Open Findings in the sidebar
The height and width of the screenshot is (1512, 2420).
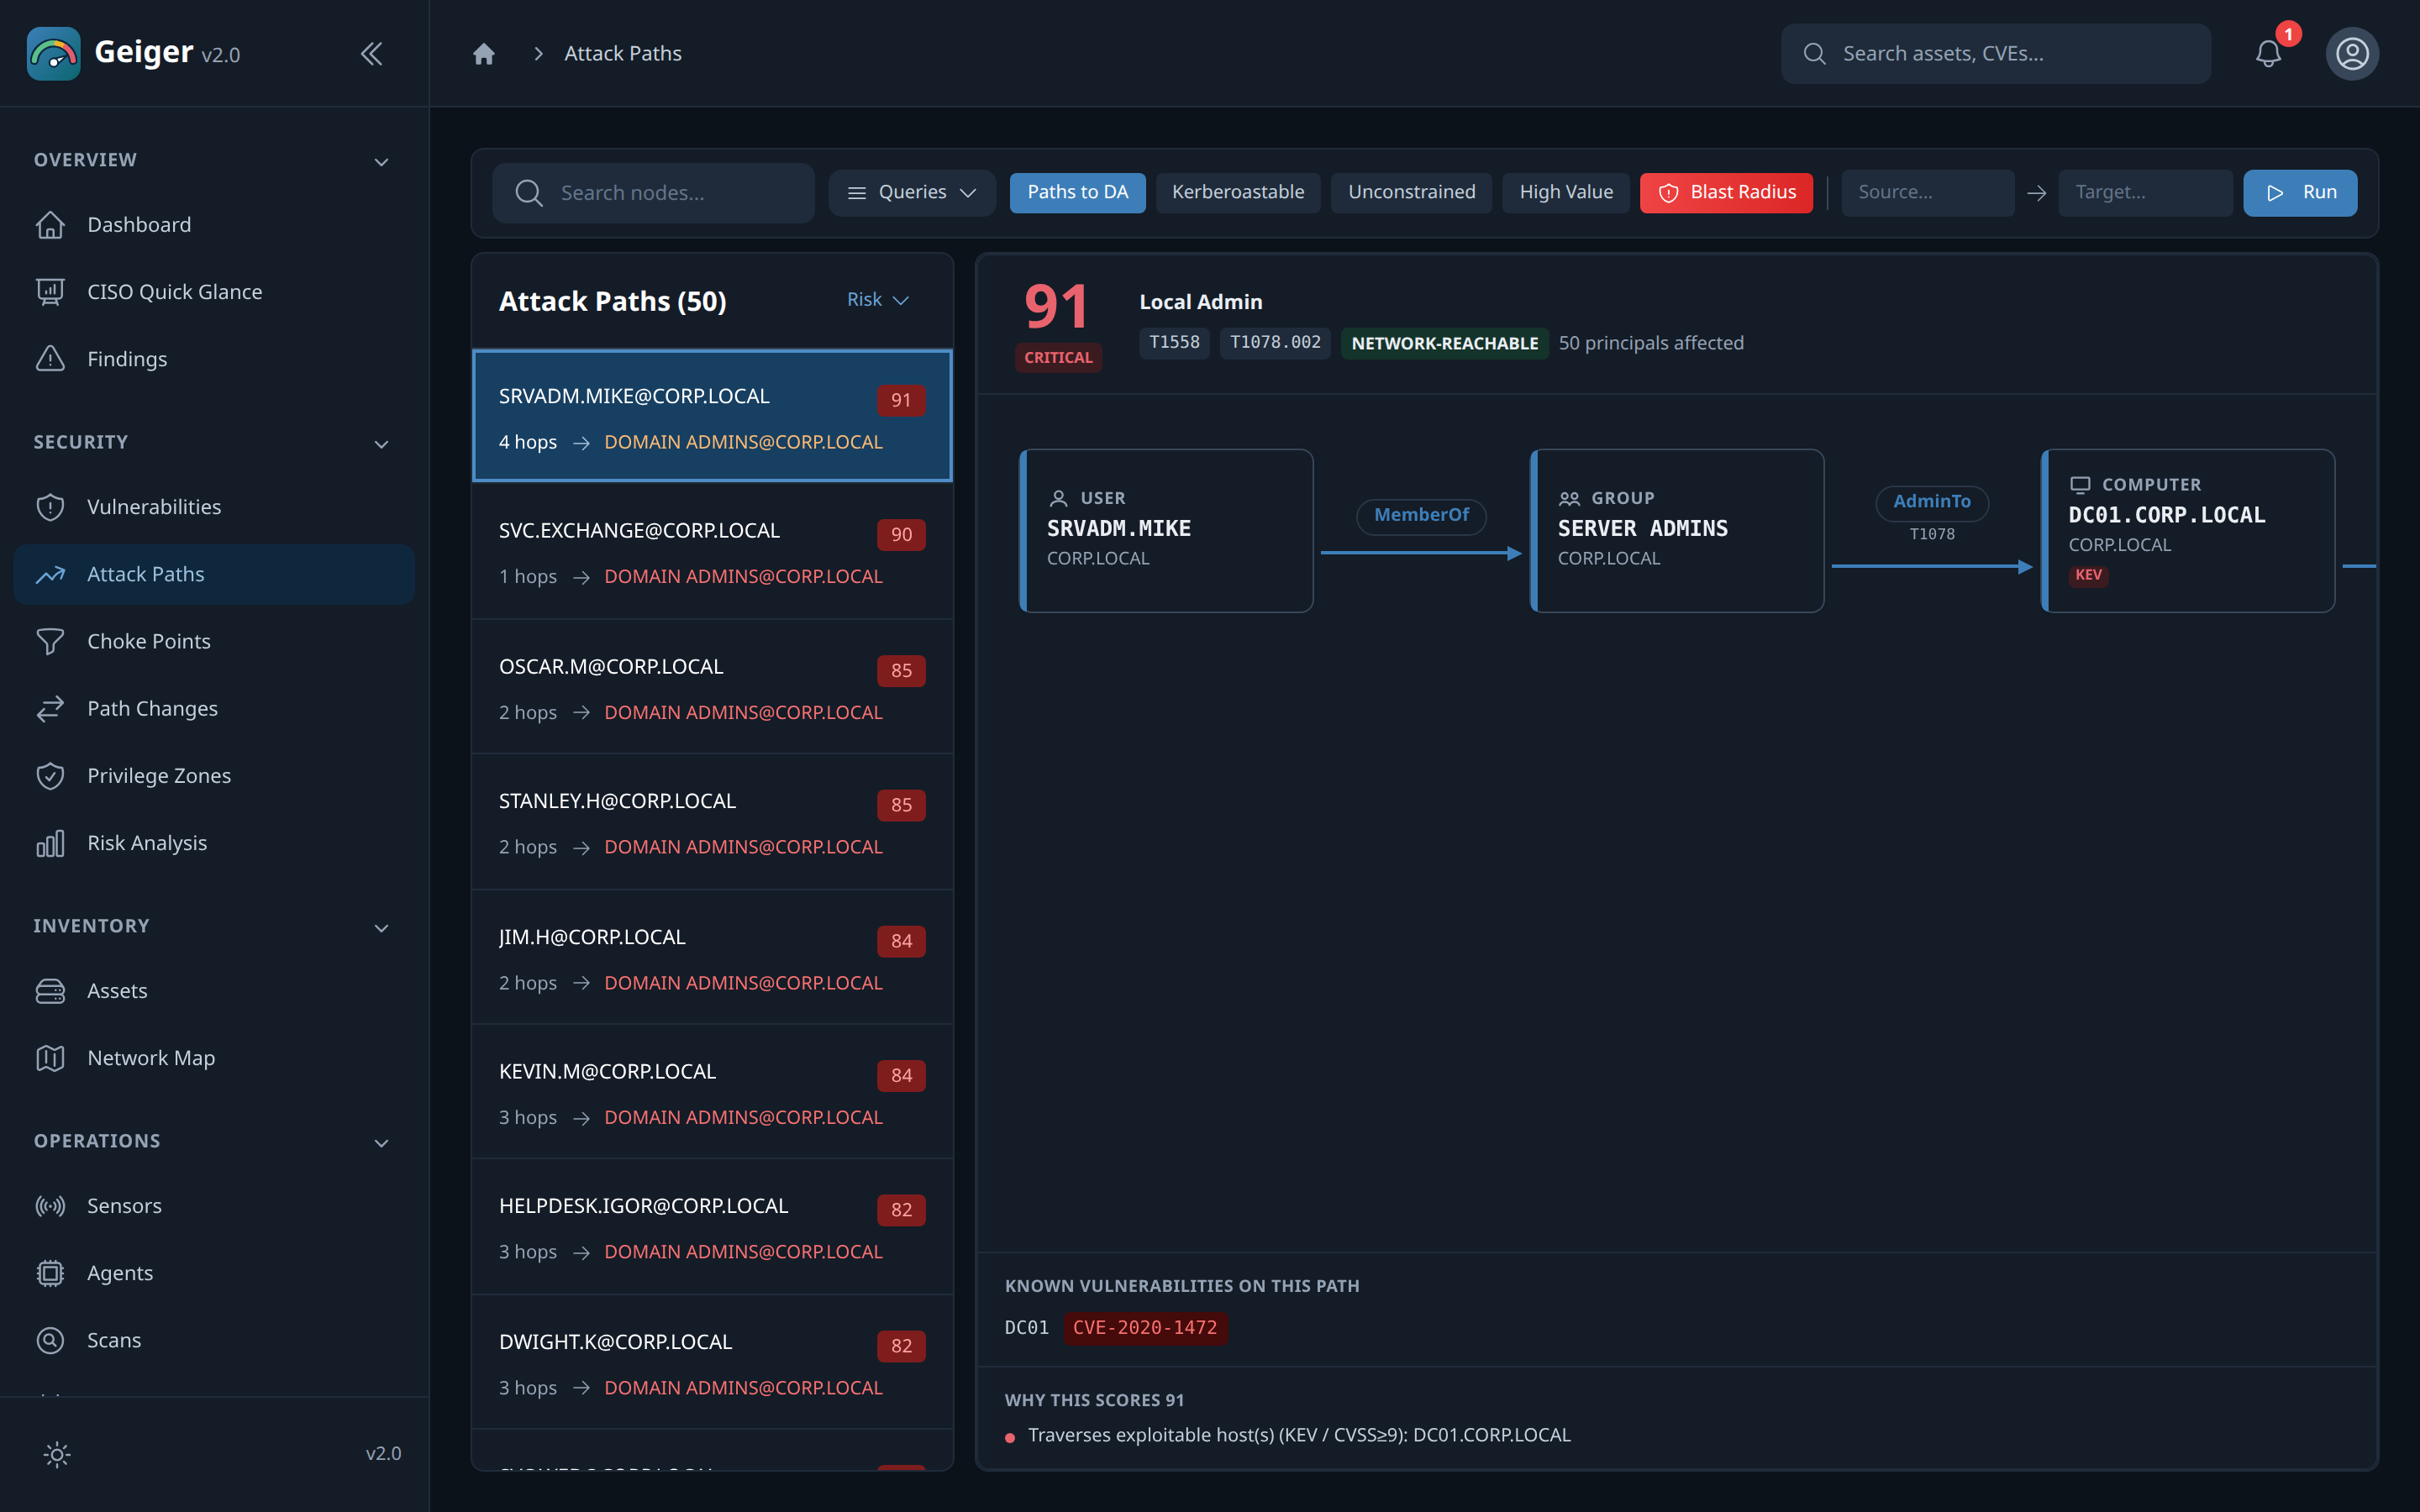(x=214, y=359)
